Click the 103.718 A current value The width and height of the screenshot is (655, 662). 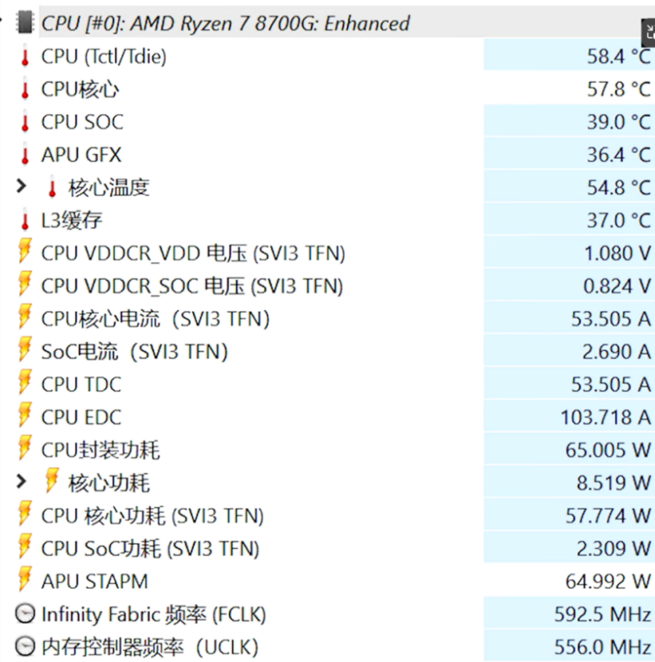pyautogui.click(x=606, y=418)
